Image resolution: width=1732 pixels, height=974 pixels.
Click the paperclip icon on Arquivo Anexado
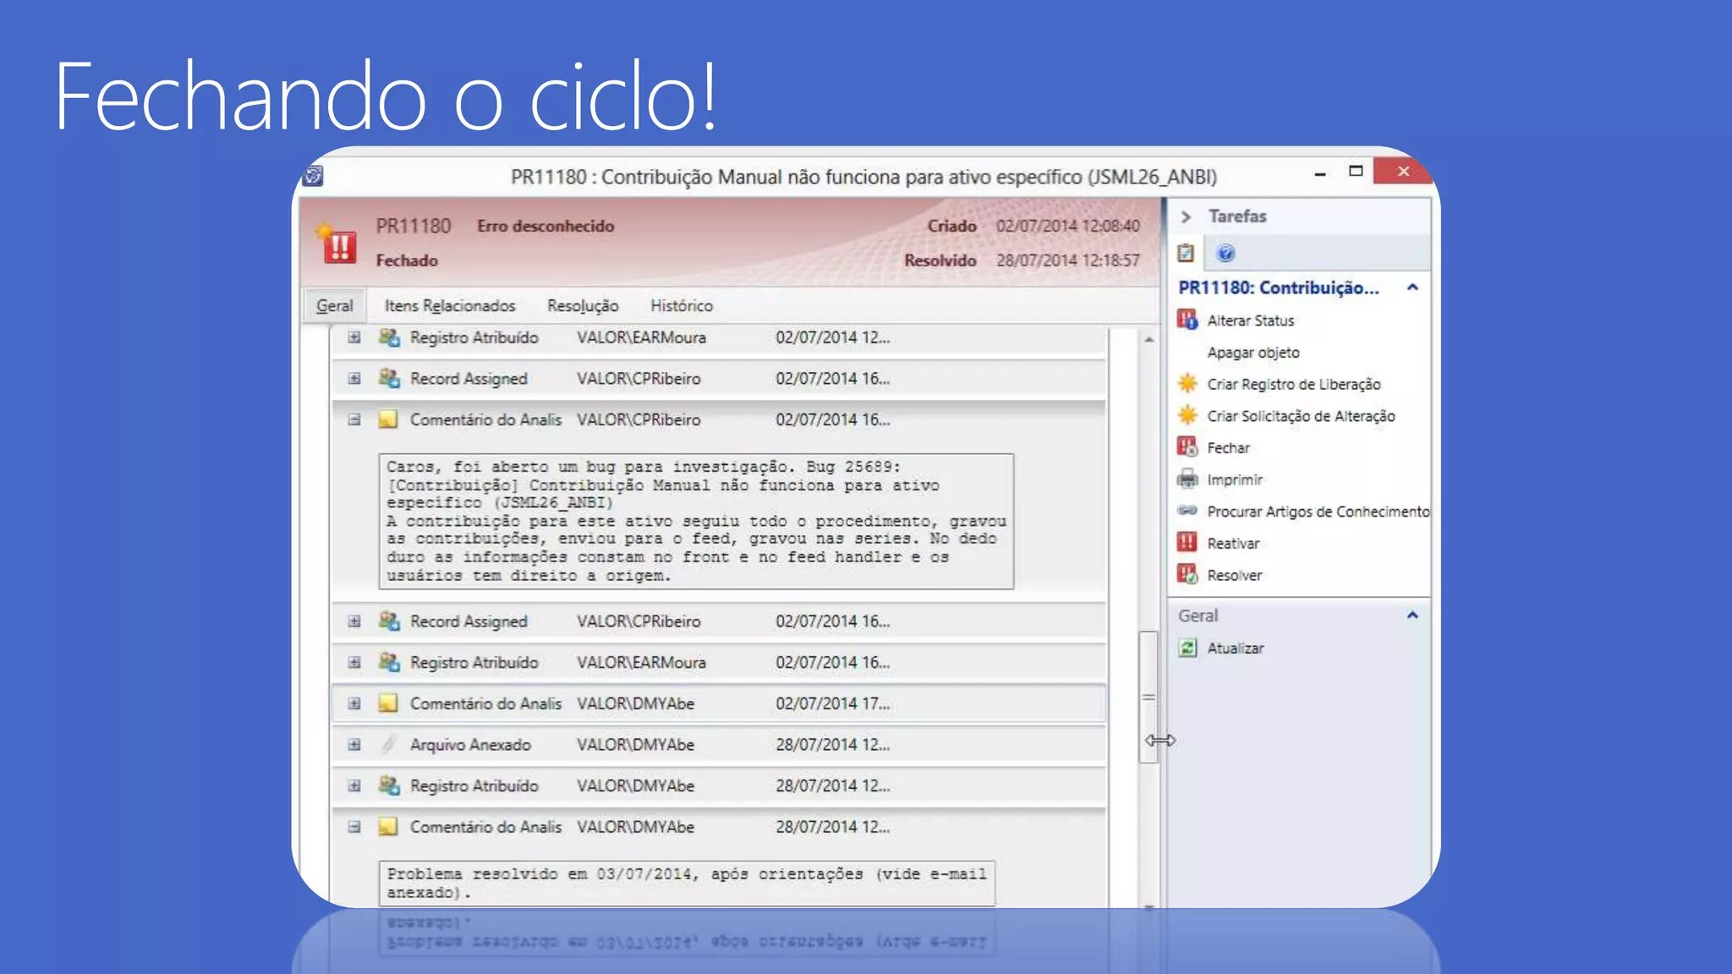tap(388, 745)
